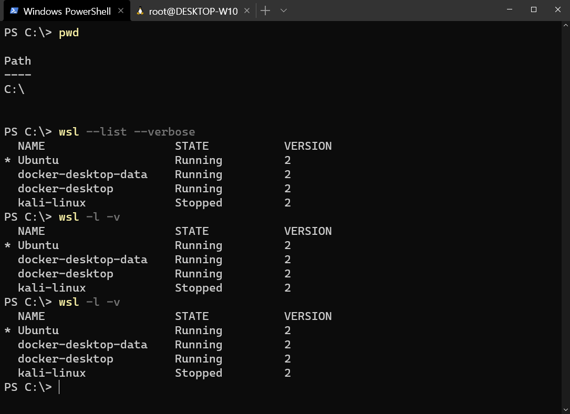Click the first 'NAME' column header
Viewport: 570px width, 414px height.
pos(32,146)
